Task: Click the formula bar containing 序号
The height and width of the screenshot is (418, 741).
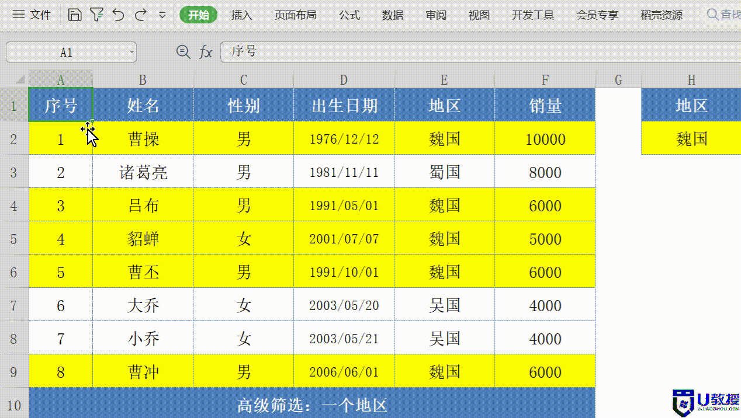Action: pos(480,51)
